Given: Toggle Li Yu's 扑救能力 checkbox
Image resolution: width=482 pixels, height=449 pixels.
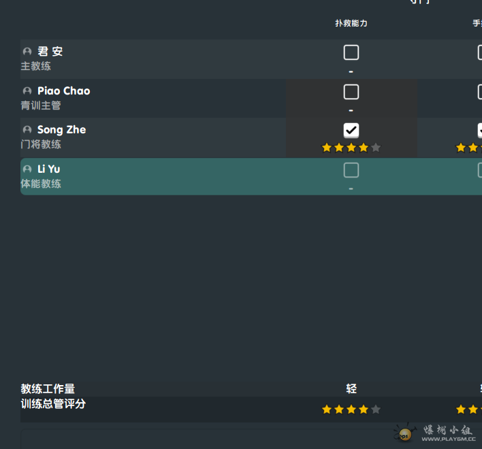Looking at the screenshot, I should pyautogui.click(x=351, y=170).
